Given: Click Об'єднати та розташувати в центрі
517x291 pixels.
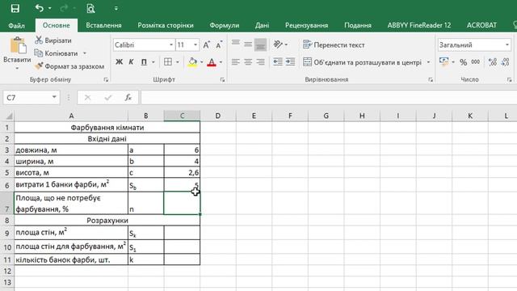Looking at the screenshot, I should click(x=363, y=62).
